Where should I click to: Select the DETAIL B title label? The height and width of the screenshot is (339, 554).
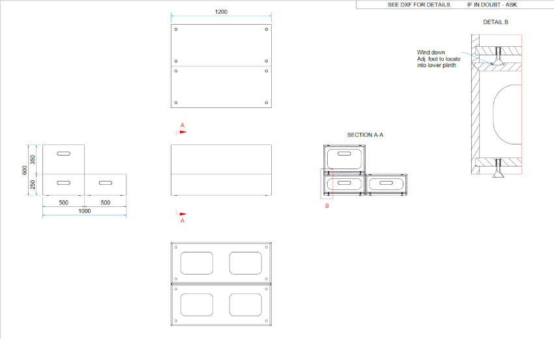[x=495, y=22]
